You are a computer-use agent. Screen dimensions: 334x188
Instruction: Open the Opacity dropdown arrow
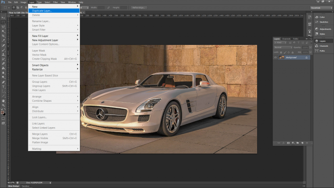[311, 48]
